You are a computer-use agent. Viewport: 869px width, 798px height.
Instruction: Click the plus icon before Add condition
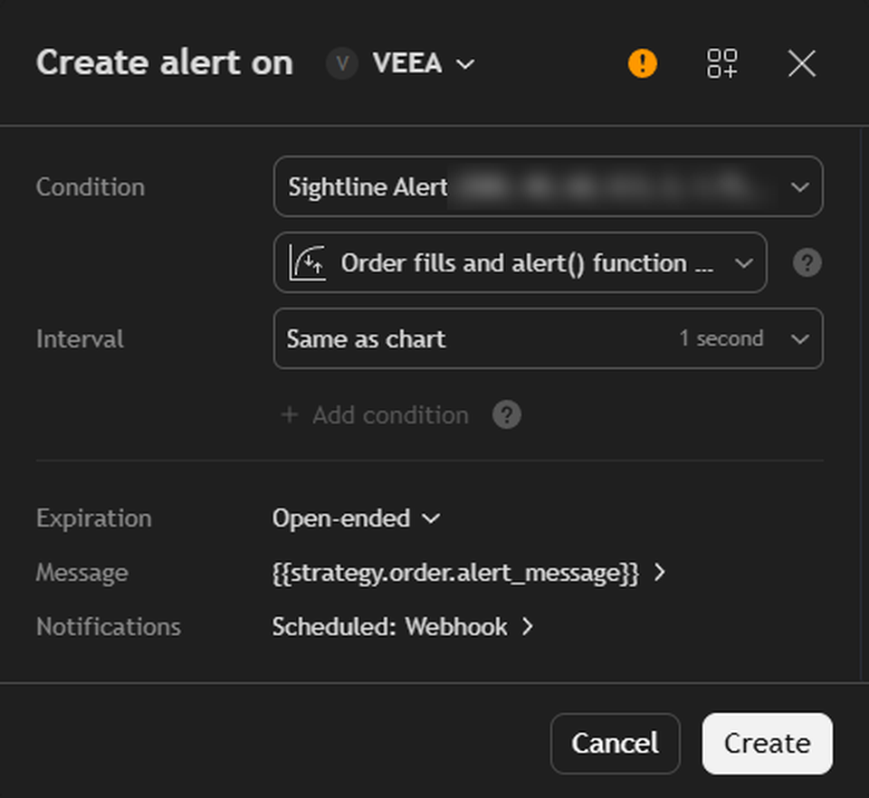[290, 414]
